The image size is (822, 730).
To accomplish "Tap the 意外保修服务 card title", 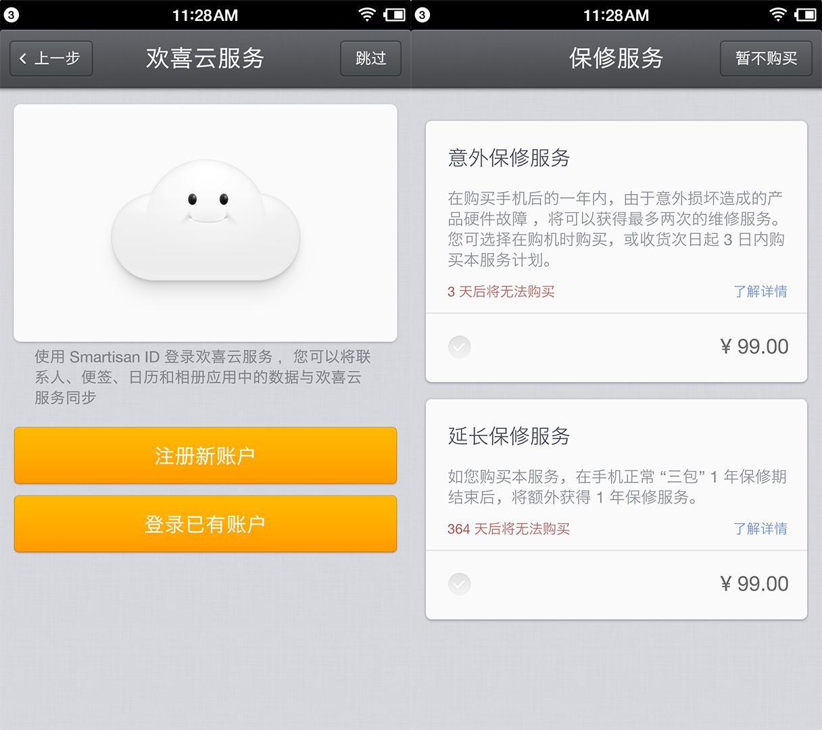I will [x=509, y=157].
